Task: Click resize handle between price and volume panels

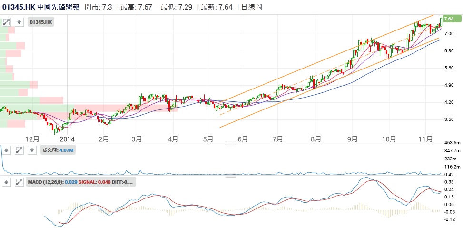Action: pos(231,143)
